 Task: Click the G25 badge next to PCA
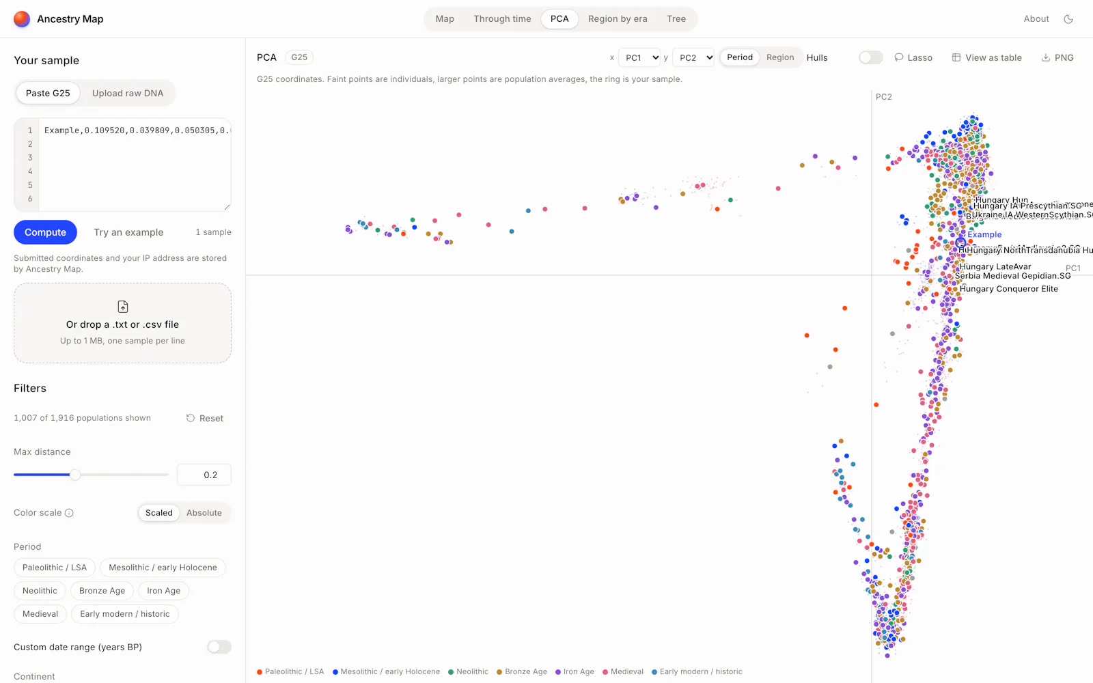pos(299,57)
